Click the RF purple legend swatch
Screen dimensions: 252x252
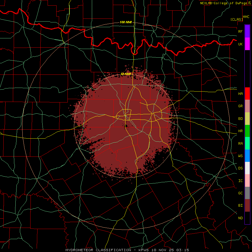(247, 31)
